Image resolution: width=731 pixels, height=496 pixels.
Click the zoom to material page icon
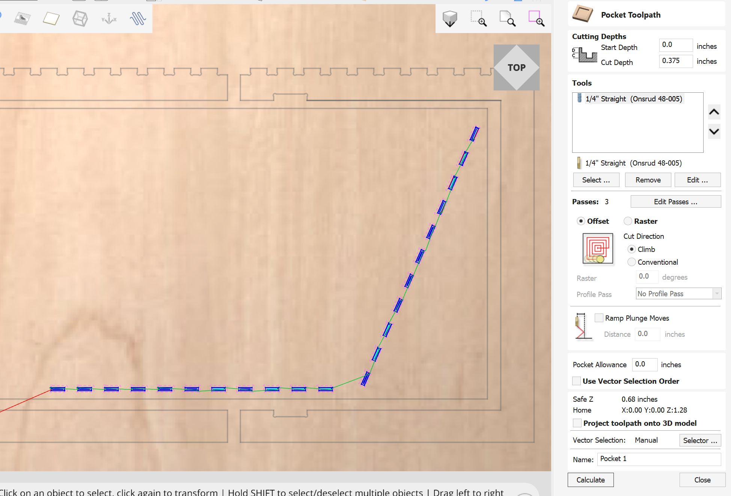tap(507, 18)
